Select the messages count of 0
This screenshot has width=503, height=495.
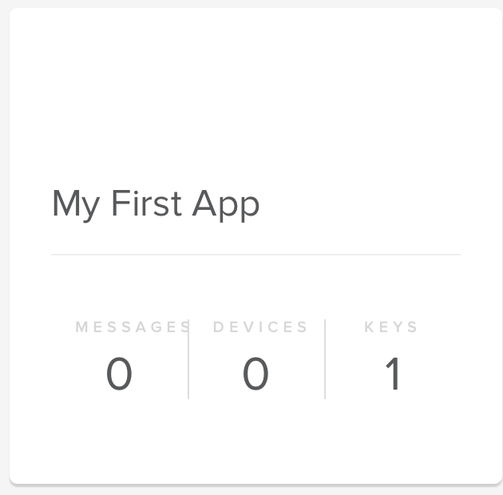pyautogui.click(x=119, y=374)
